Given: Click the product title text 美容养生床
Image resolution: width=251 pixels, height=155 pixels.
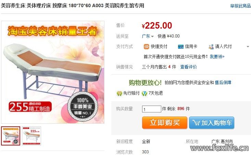Looking at the screenshot, I should click(13, 5).
